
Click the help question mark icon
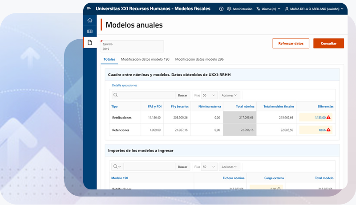point(221,8)
